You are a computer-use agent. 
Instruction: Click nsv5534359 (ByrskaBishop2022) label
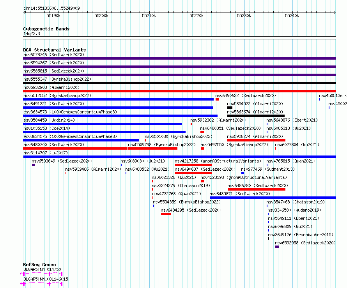click(187, 202)
